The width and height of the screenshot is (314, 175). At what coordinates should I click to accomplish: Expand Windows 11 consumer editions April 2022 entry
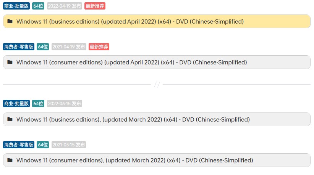131,62
